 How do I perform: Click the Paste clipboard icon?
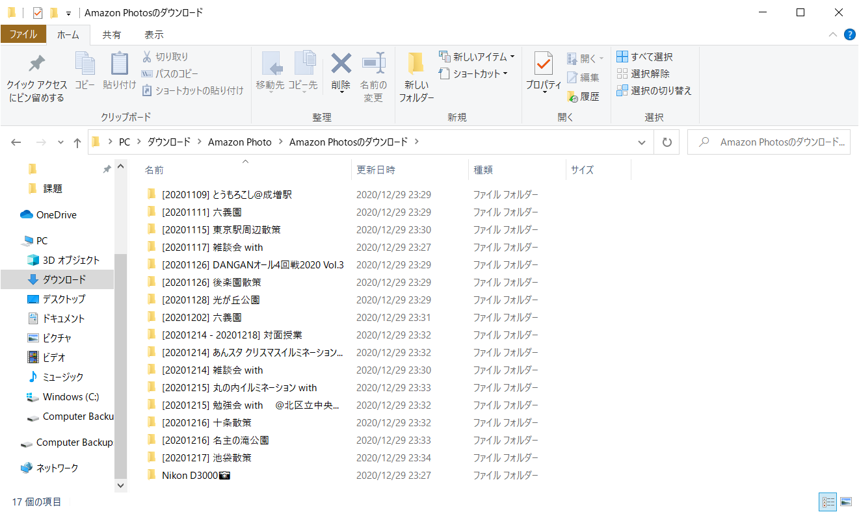119,64
